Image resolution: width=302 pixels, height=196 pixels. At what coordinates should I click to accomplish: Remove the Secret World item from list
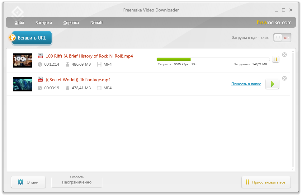click(284, 78)
